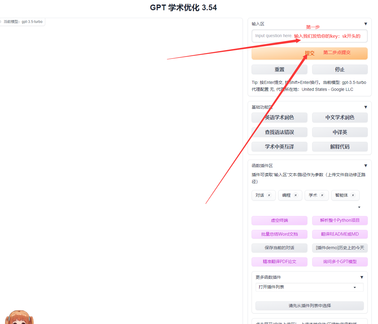Open the 打开插件列表 dropdown
Viewport: 378px width, 324px height.
(310, 287)
